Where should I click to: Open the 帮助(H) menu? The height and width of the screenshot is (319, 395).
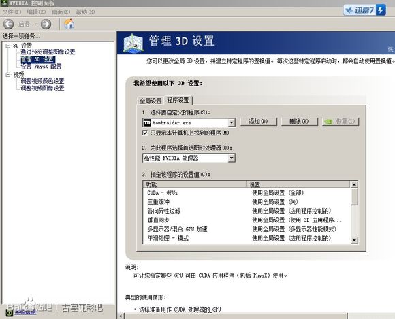[x=85, y=12]
